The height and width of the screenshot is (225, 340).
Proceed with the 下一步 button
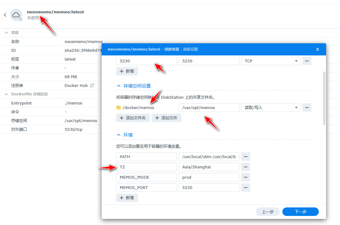coord(301,212)
